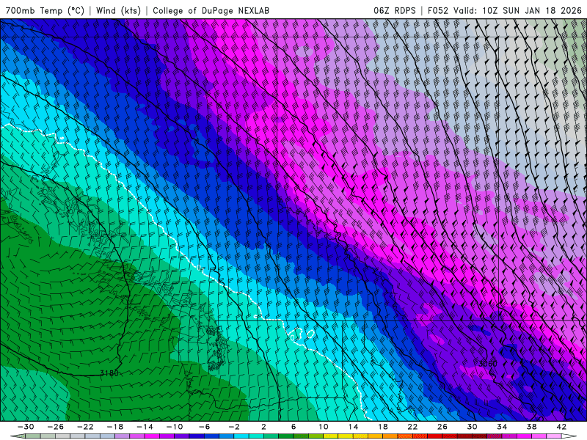The width and height of the screenshot is (587, 440).
Task: Click the 3180 height contour label
Action: (x=109, y=373)
